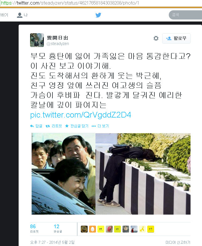Open the tweet author's profile picture

coord(37,40)
